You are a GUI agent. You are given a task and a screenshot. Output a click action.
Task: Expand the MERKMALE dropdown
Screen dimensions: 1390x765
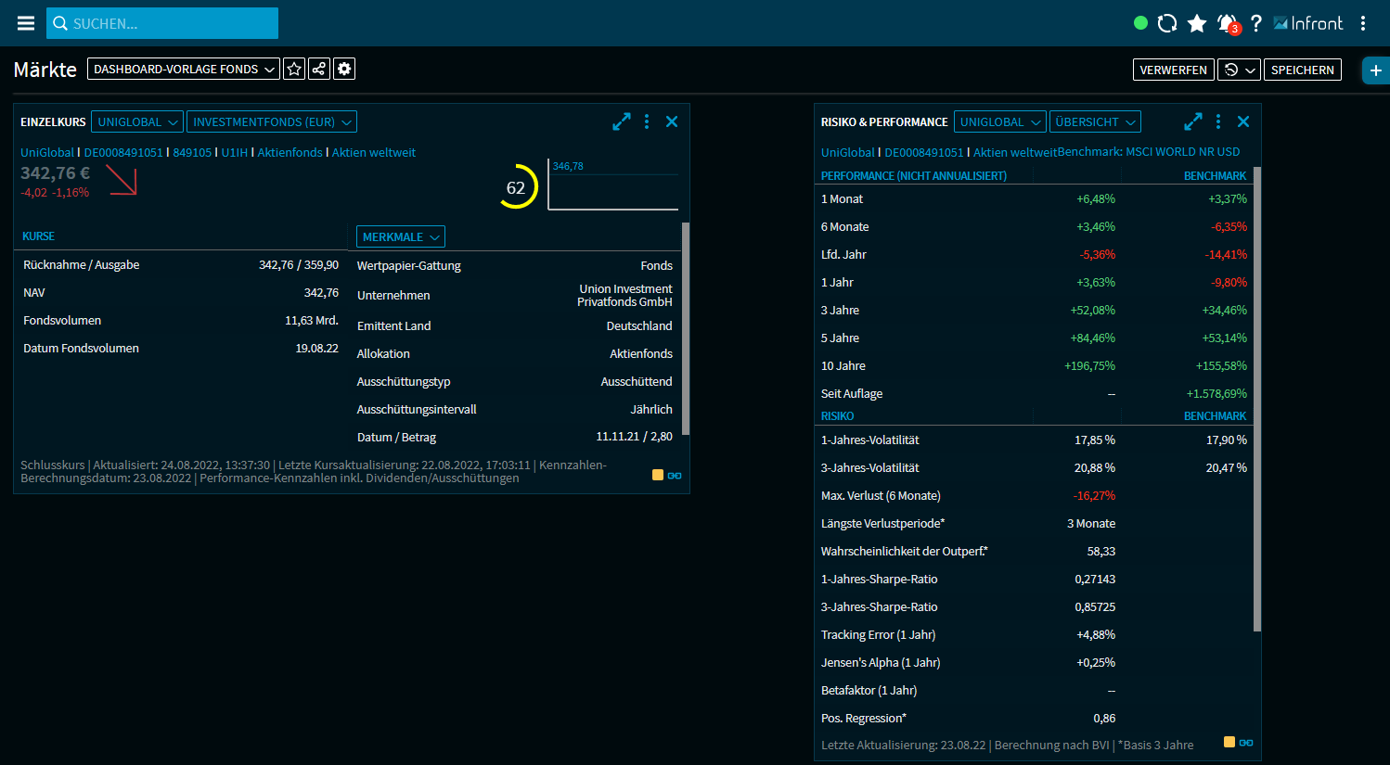tap(401, 236)
